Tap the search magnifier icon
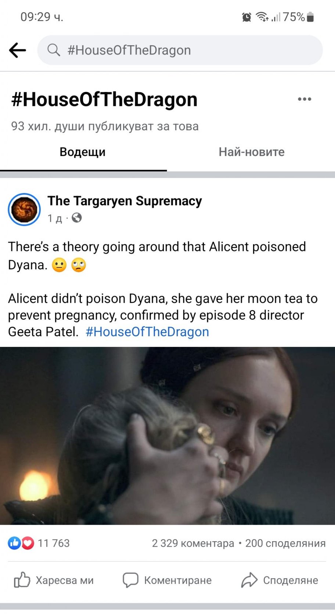The width and height of the screenshot is (335, 614). click(54, 50)
